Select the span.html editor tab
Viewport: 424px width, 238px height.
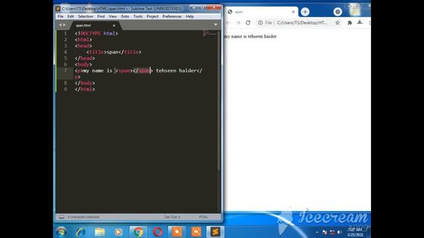tap(95, 25)
